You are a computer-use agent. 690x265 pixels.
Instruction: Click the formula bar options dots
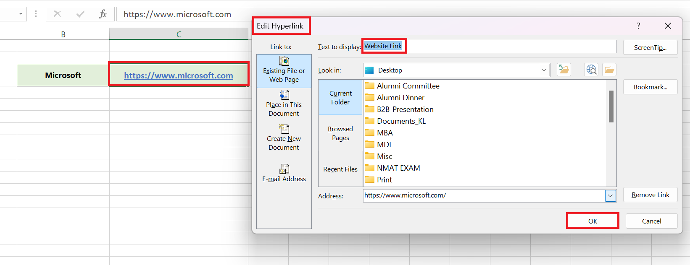pos(36,14)
